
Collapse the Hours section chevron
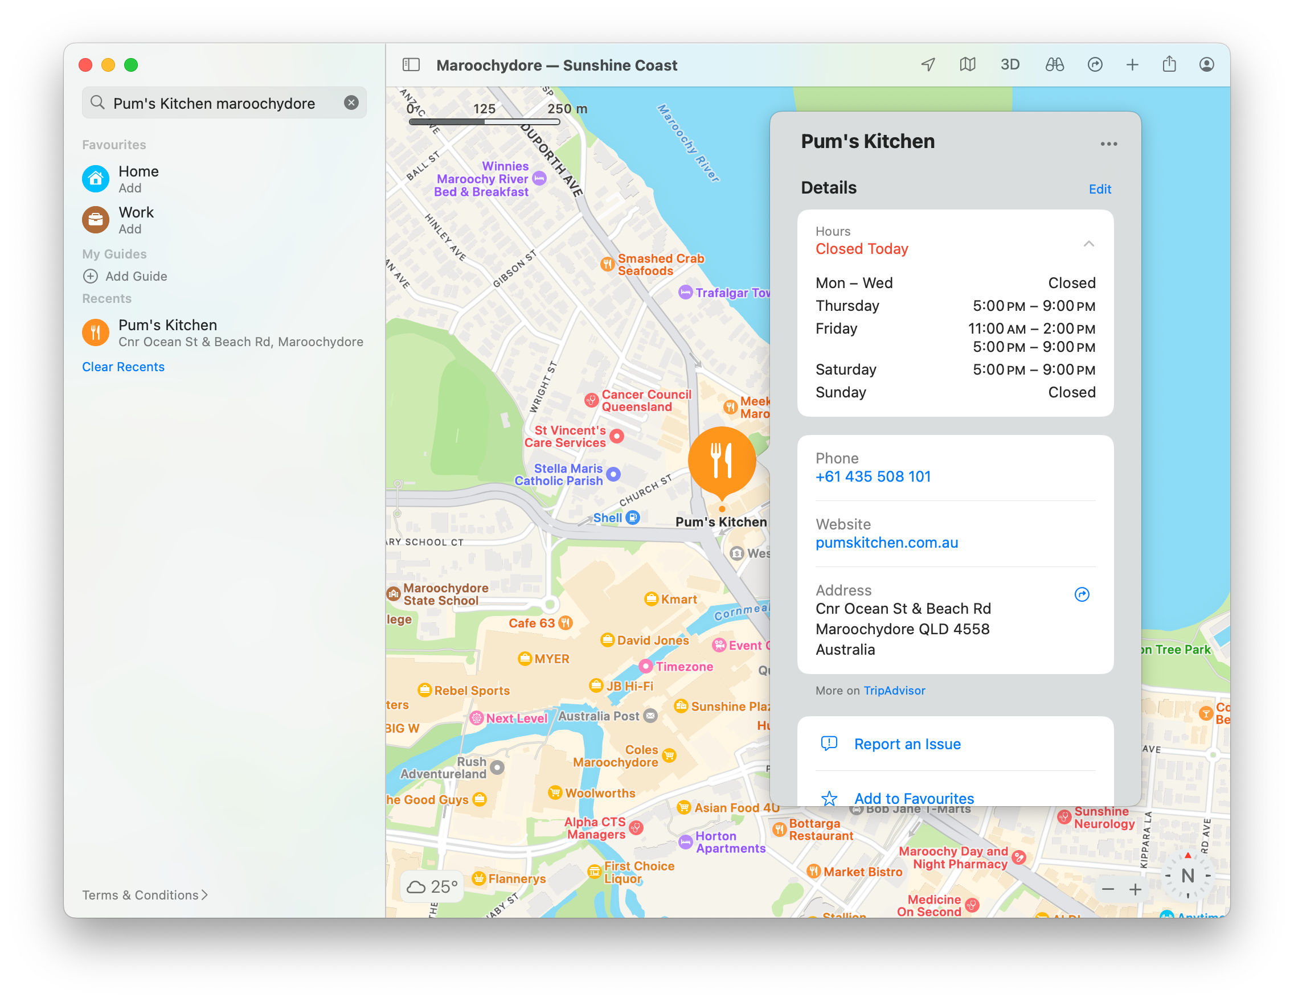click(x=1088, y=244)
